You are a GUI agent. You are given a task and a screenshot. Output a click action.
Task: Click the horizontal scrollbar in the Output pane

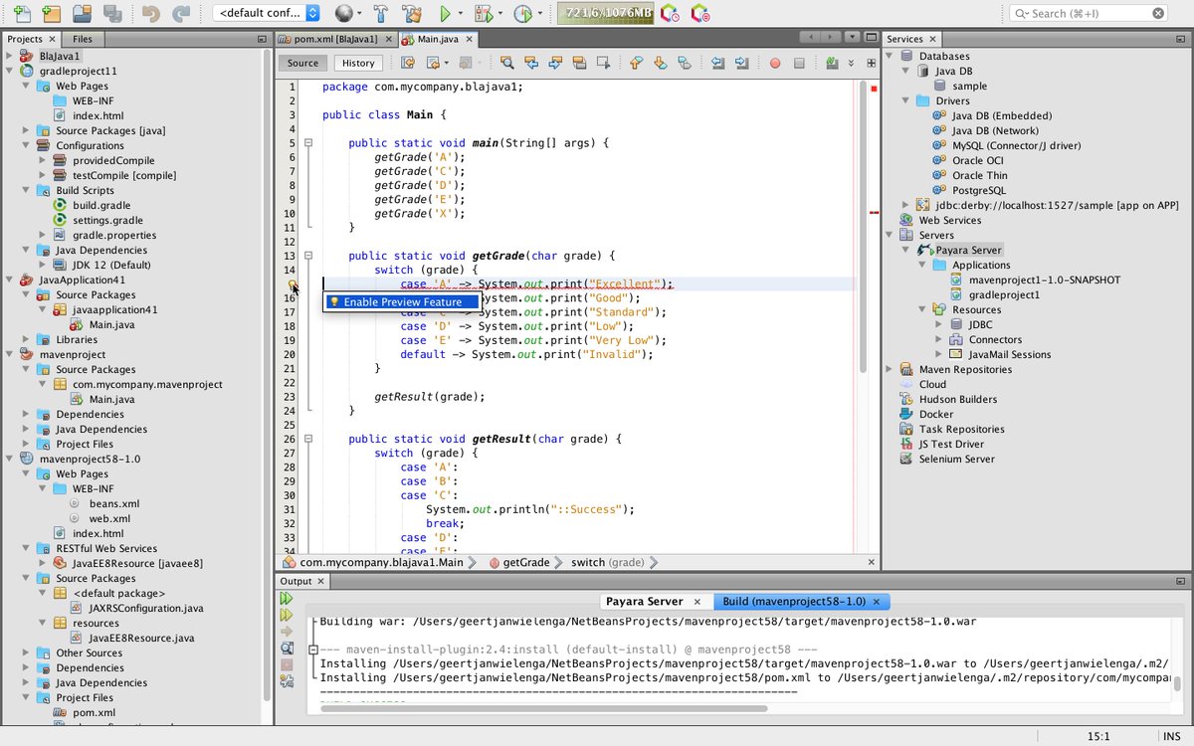pyautogui.click(x=544, y=708)
